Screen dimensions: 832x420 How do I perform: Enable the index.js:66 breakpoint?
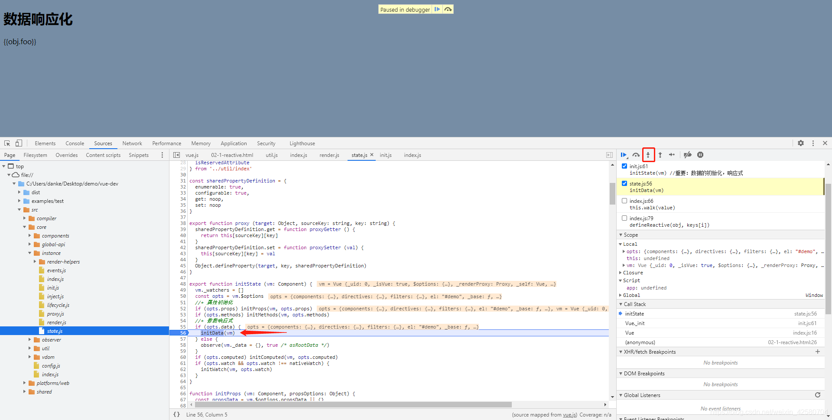[x=624, y=201]
